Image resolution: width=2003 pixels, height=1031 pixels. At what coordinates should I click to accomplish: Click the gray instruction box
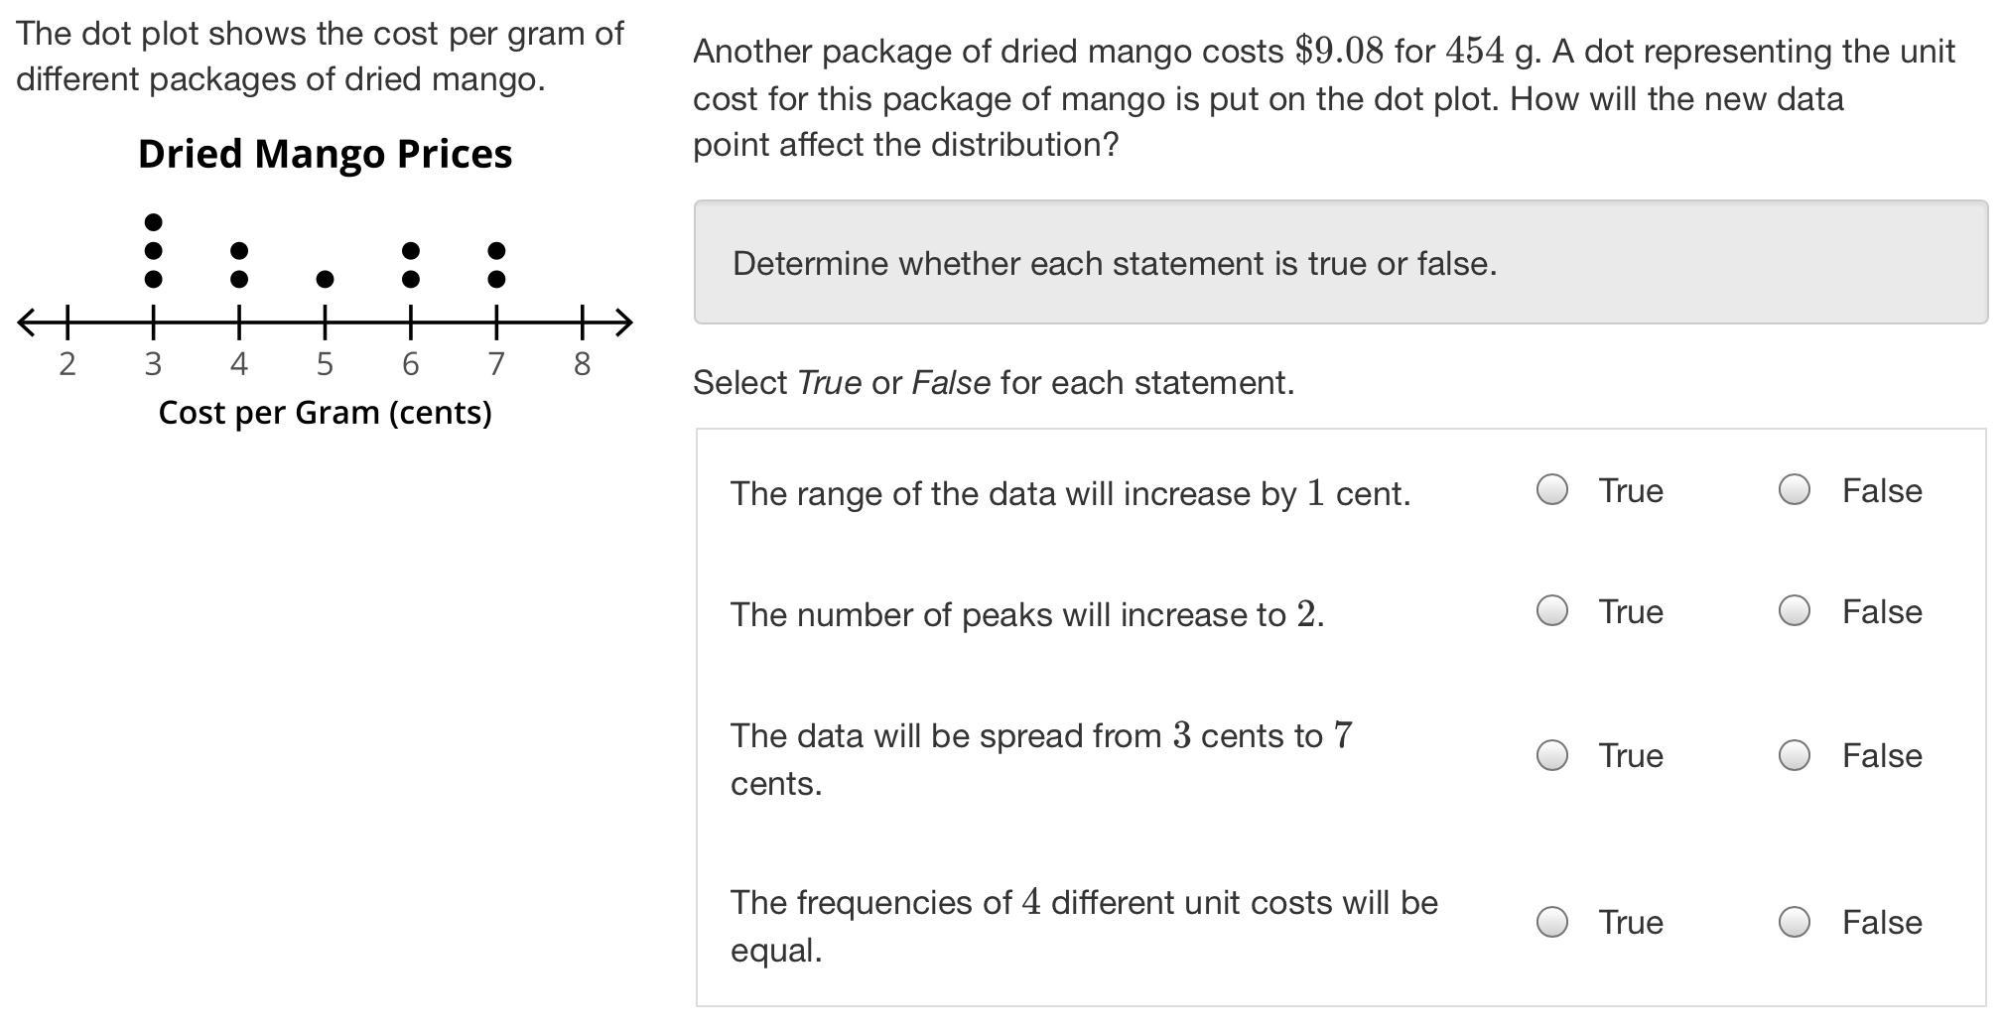[x=1340, y=262]
